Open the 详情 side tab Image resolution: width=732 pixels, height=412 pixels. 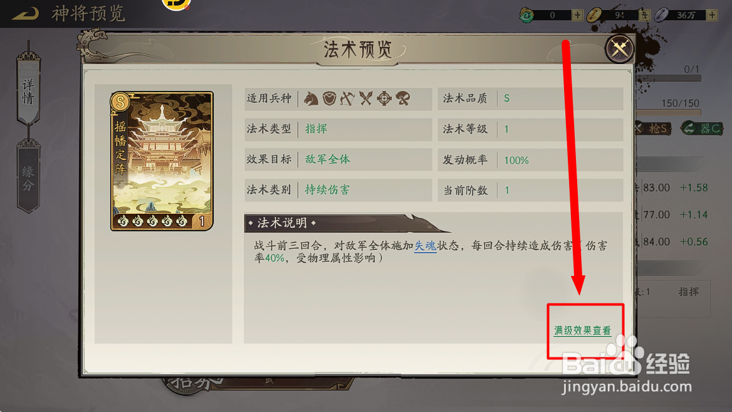tap(28, 90)
